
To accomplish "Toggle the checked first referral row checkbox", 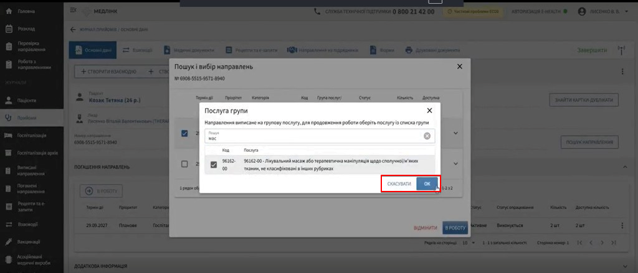I will (184, 133).
